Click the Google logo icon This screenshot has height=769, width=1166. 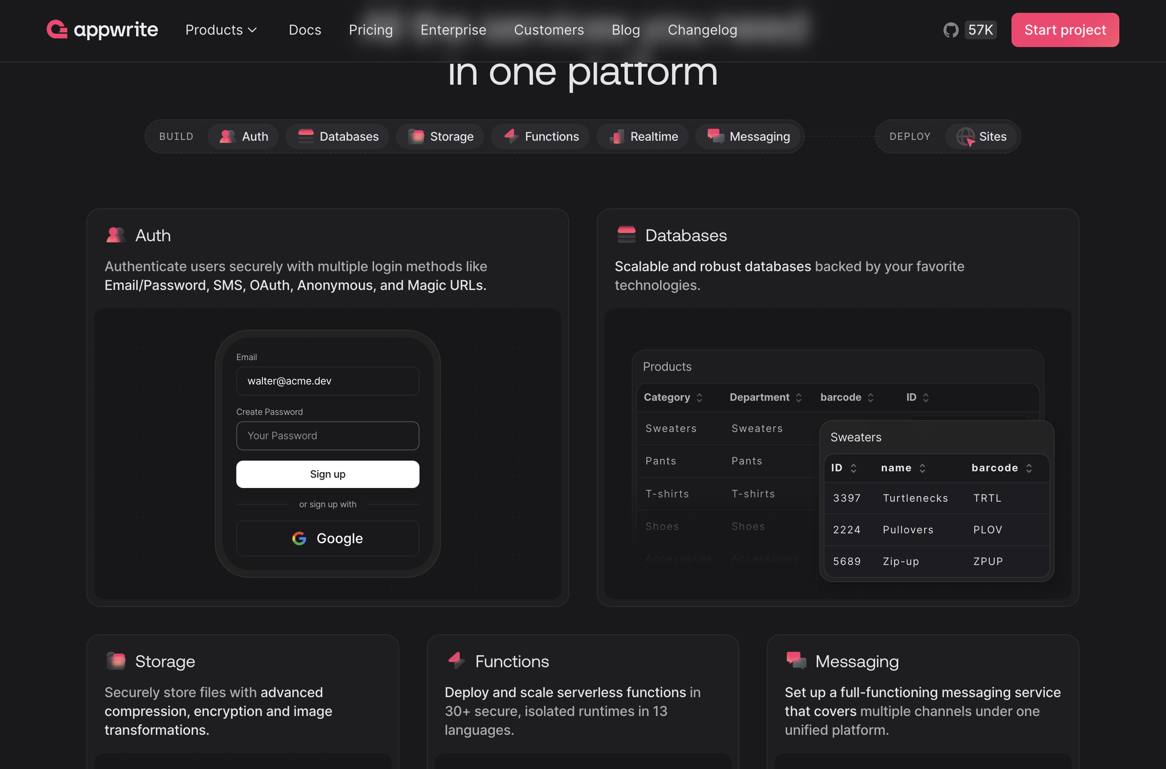[299, 538]
